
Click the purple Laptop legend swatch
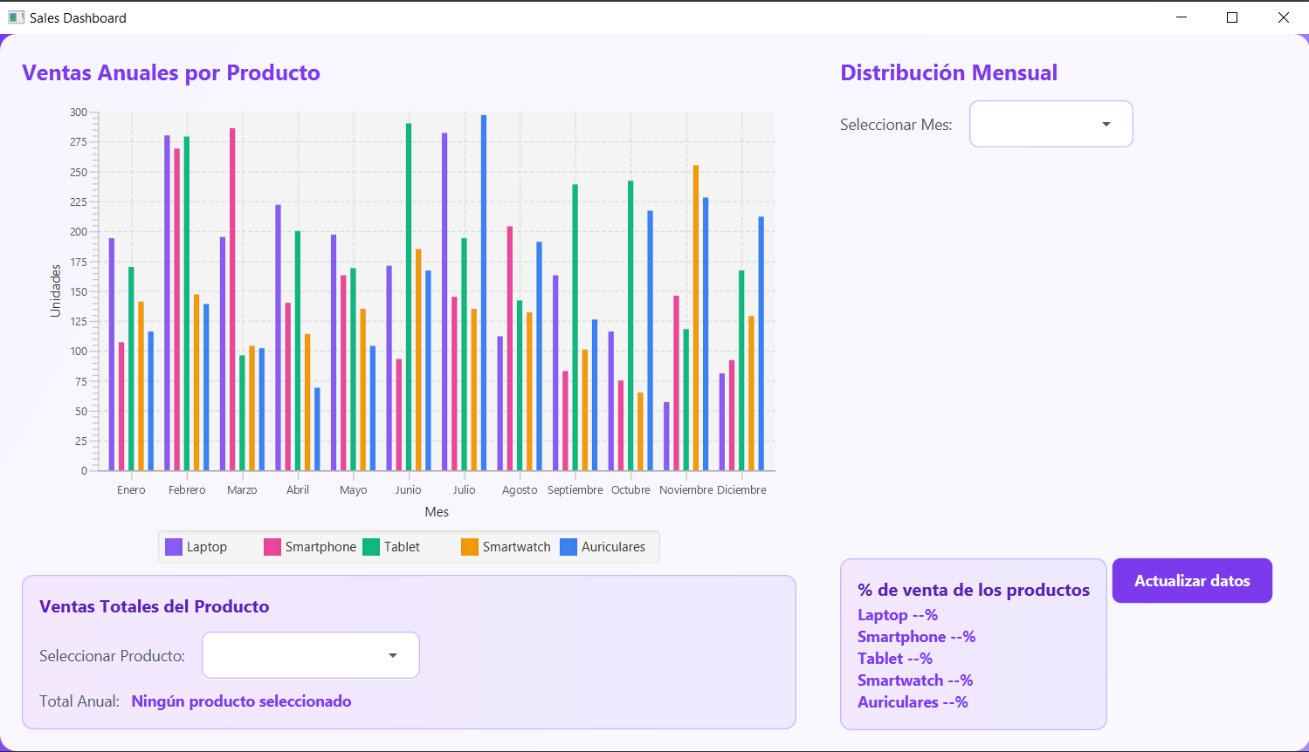(174, 547)
